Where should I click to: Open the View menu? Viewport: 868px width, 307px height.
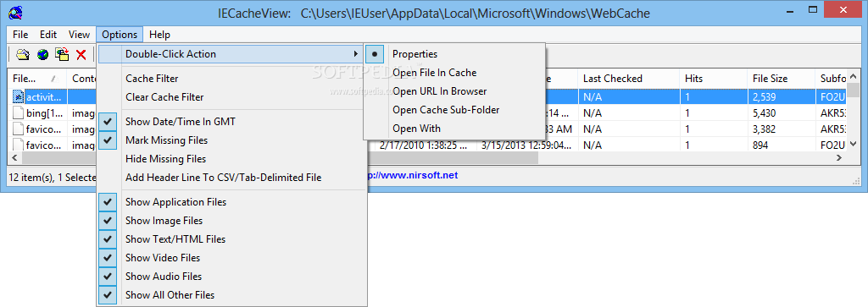(x=79, y=35)
